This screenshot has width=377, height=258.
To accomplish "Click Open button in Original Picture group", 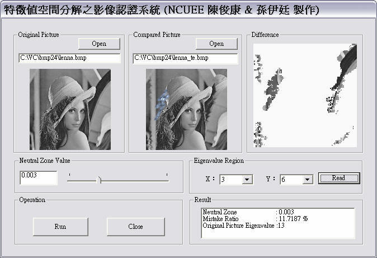I will point(99,44).
